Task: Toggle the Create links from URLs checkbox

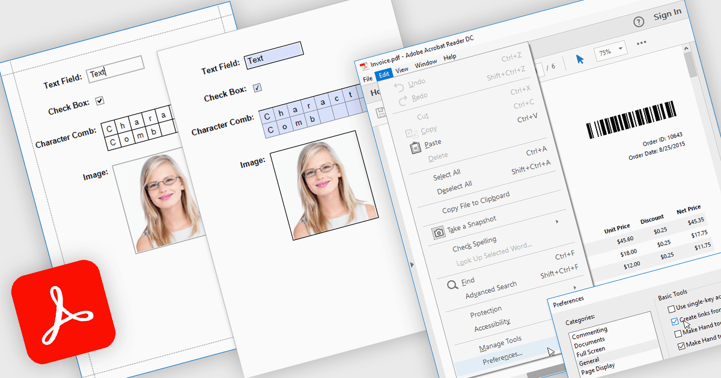Action: pyautogui.click(x=674, y=321)
